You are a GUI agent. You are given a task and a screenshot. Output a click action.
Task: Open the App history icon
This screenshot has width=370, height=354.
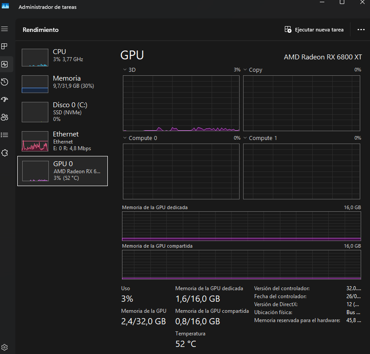[x=4, y=82]
